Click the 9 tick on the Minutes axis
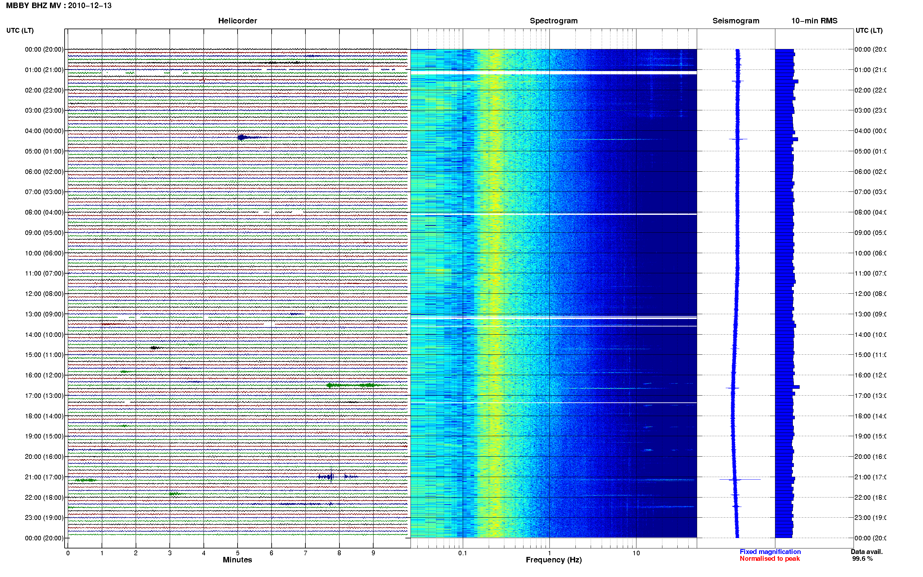This screenshot has height=577, width=923. 373,553
